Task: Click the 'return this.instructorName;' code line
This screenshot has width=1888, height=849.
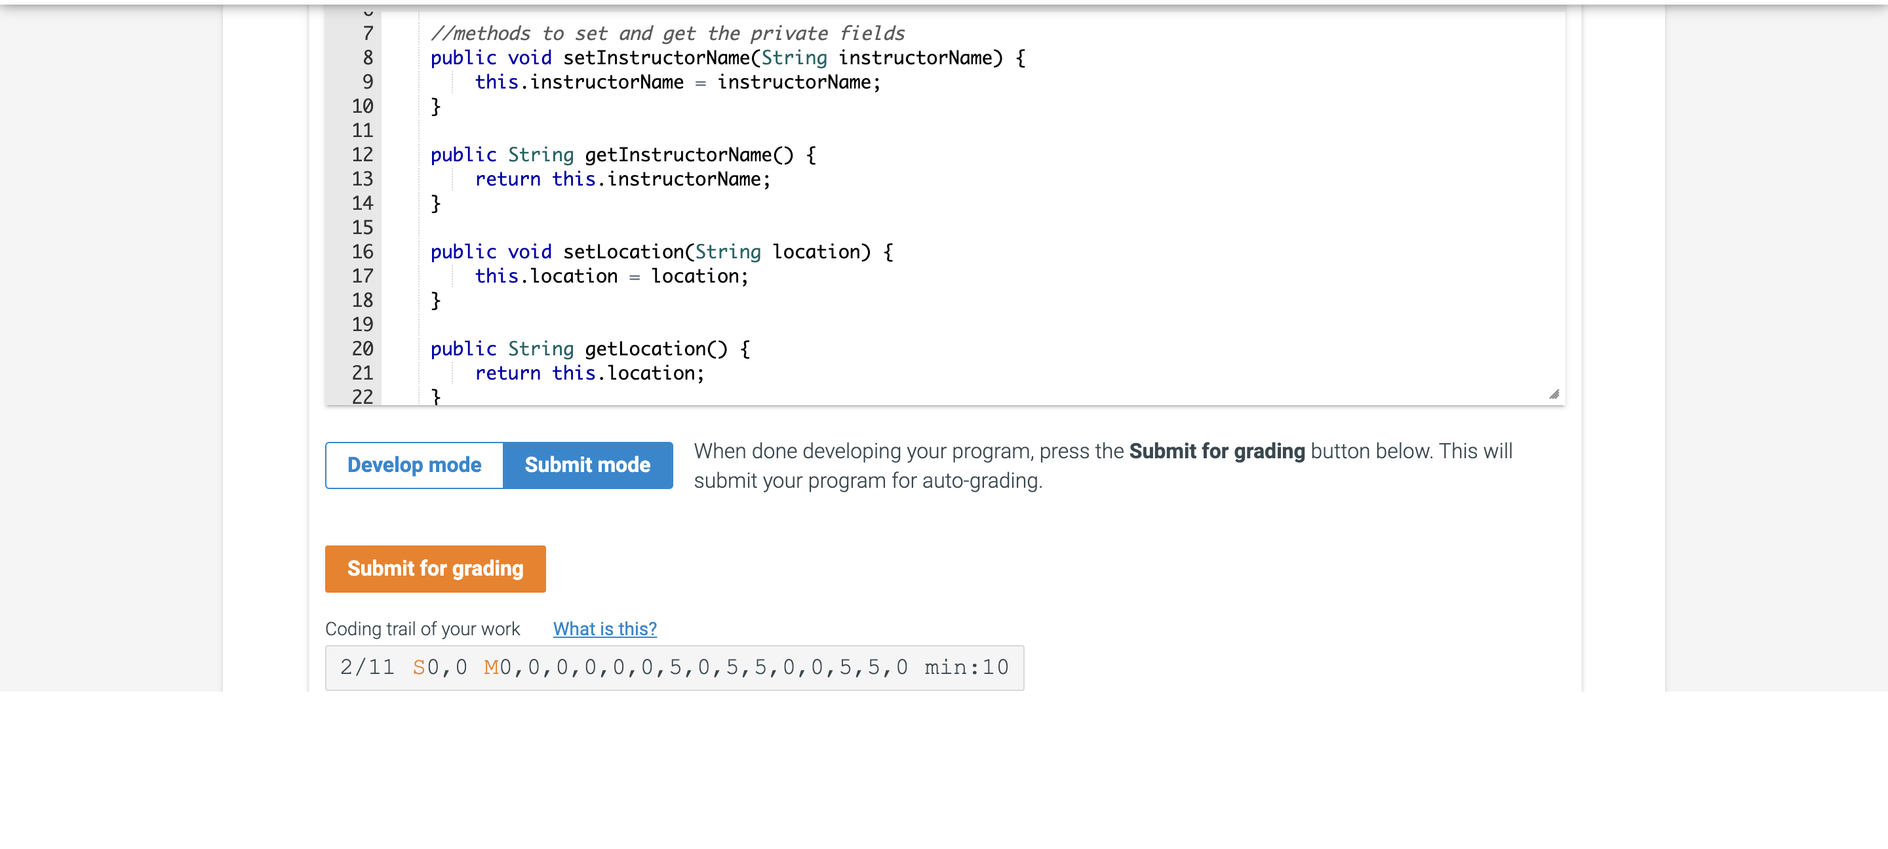Action: (622, 179)
